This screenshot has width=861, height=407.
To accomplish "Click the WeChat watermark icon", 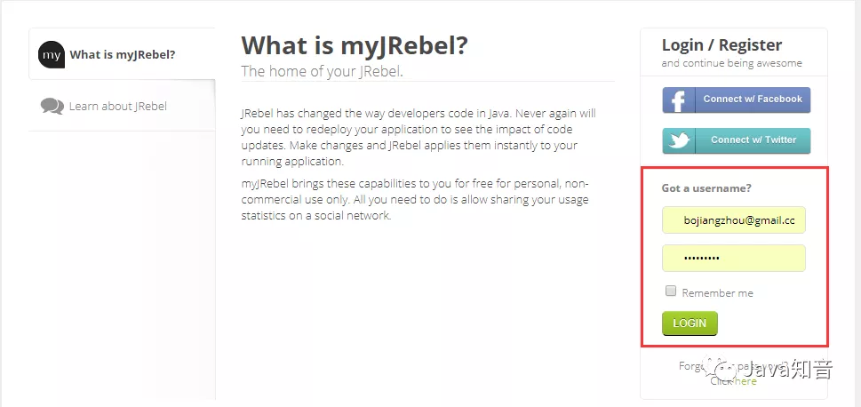I will pyautogui.click(x=724, y=370).
